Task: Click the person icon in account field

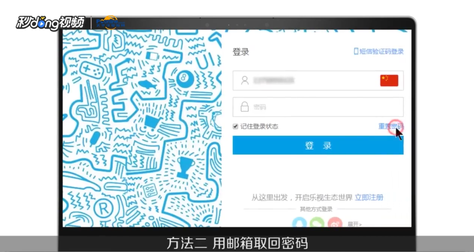Action: point(244,80)
